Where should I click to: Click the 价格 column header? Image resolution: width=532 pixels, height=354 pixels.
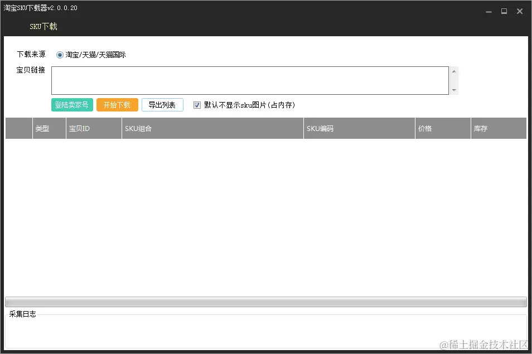click(443, 129)
